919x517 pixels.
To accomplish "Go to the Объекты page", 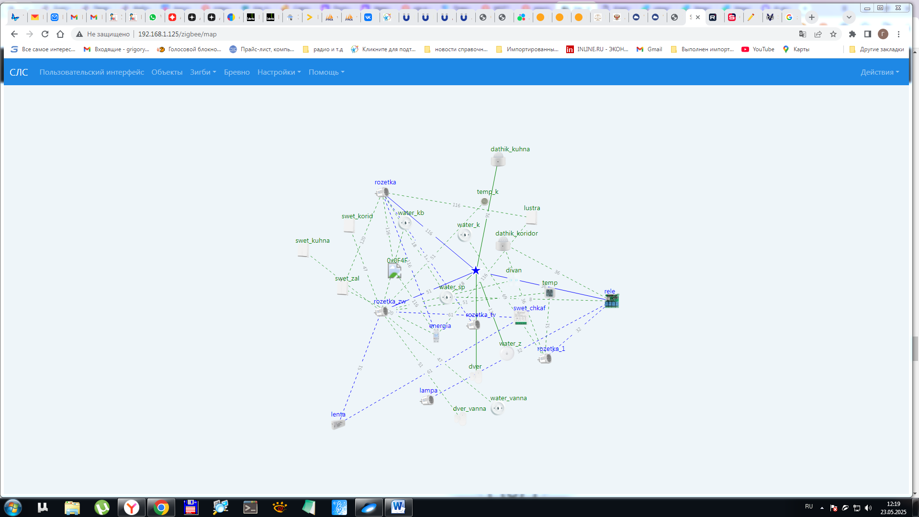I will [x=167, y=72].
